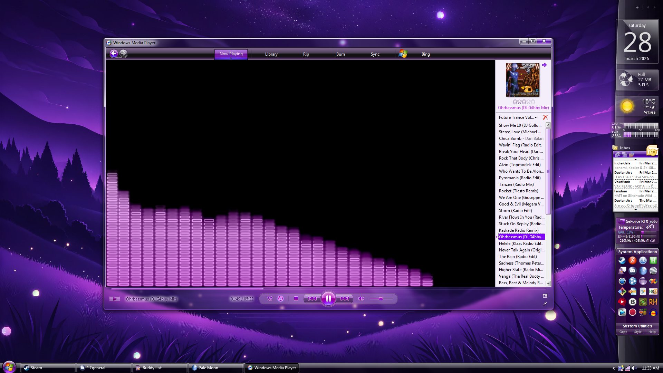663x373 pixels.
Task: Open the VakifBank email in Inbox gadget
Action: pyautogui.click(x=635, y=184)
